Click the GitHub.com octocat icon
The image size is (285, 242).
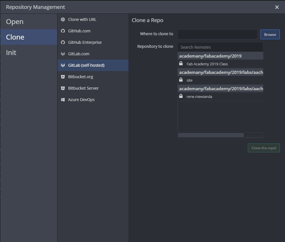click(63, 31)
